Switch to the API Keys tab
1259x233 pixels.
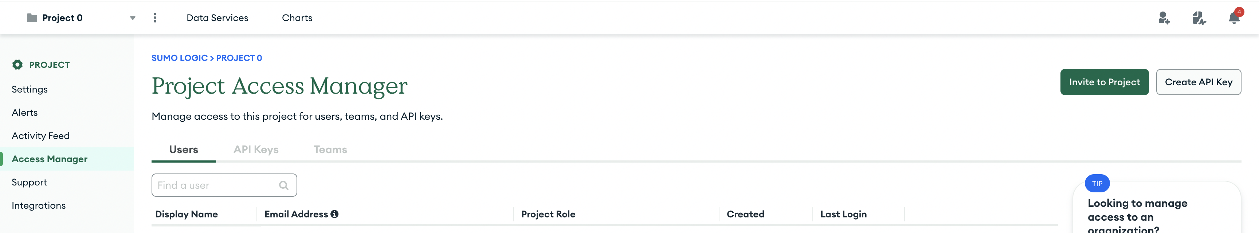[x=256, y=149]
